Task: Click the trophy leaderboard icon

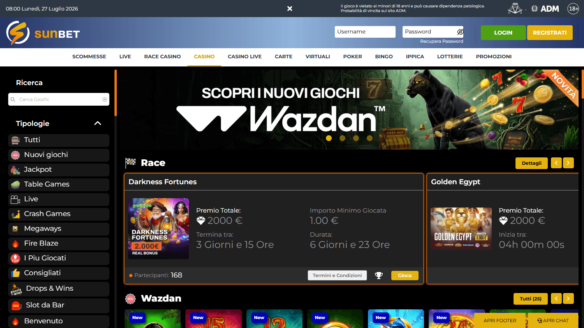Action: [379, 276]
